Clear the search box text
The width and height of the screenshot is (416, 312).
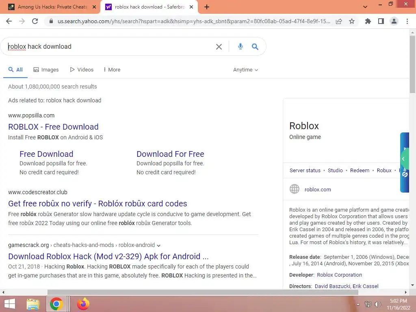click(x=219, y=47)
